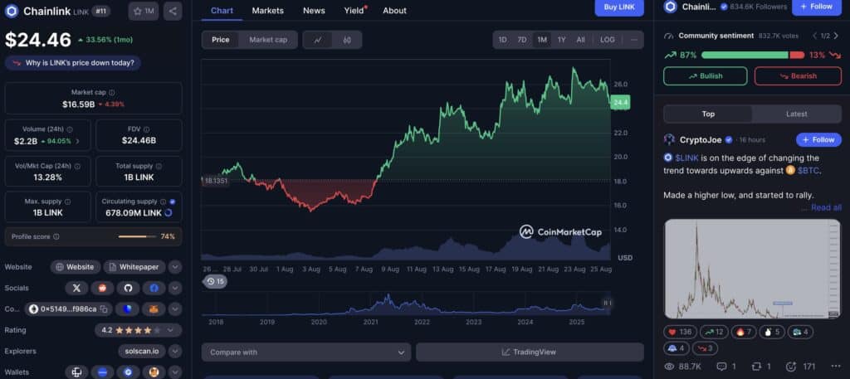The width and height of the screenshot is (850, 379).
Task: Open the About tab
Action: (x=394, y=10)
